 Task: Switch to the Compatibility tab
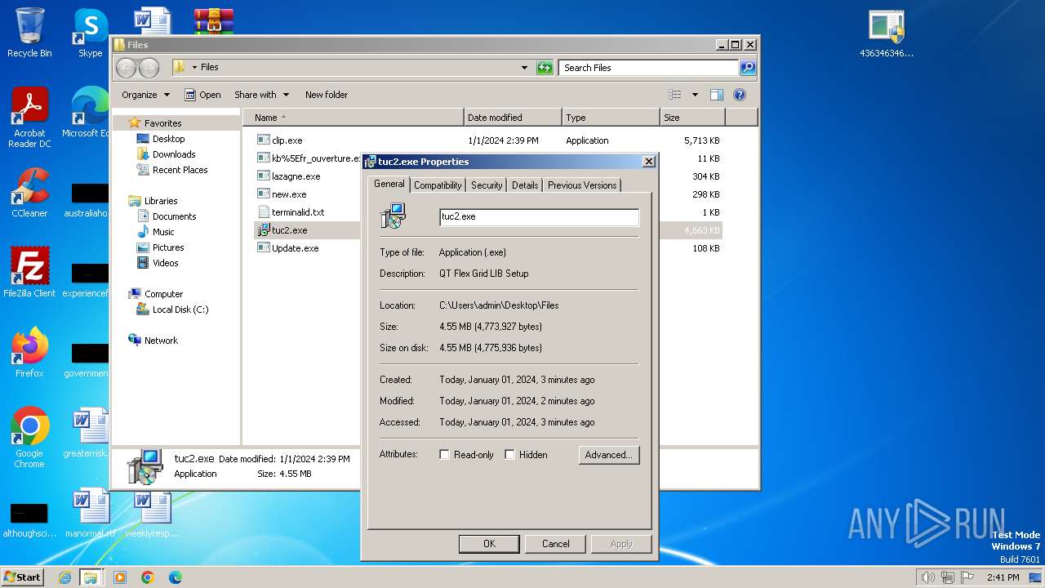tap(438, 185)
